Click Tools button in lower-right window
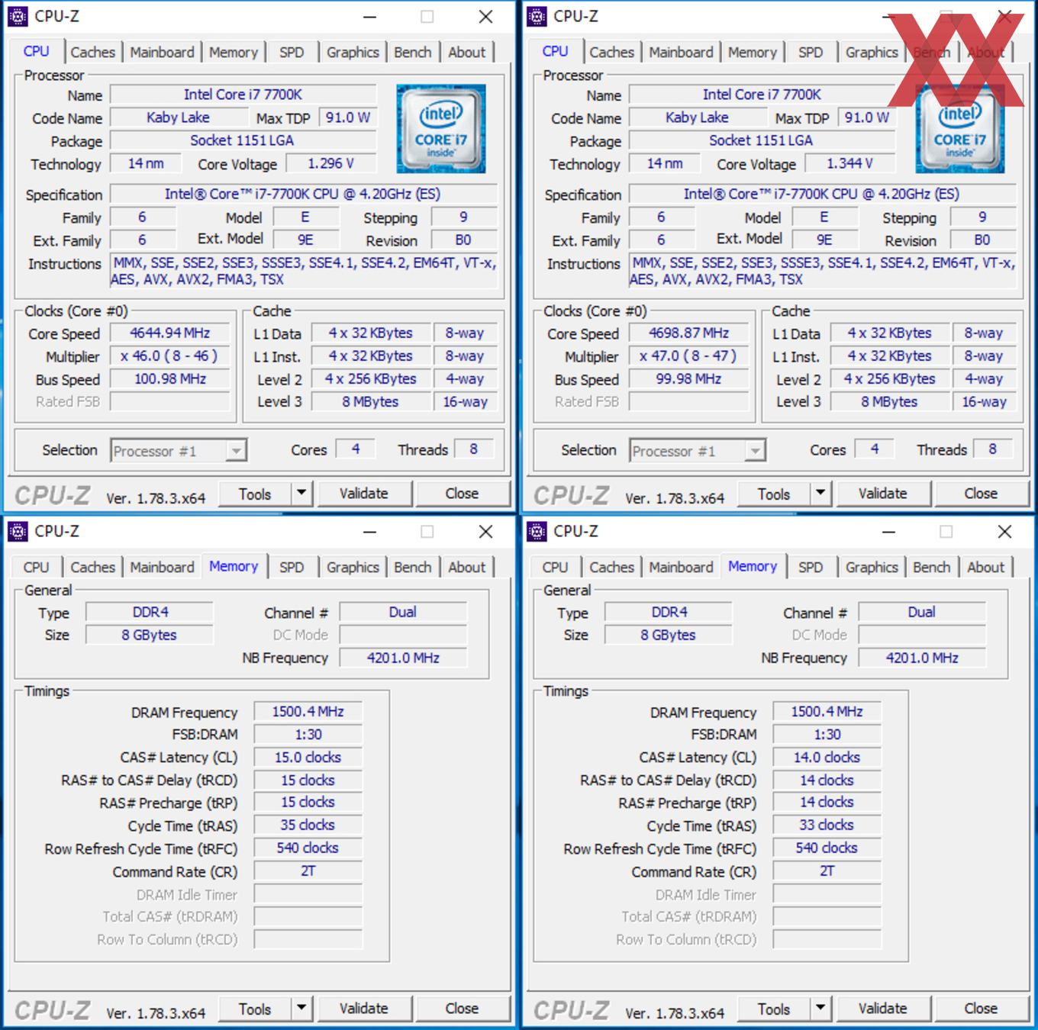The image size is (1038, 1030). tap(774, 1009)
